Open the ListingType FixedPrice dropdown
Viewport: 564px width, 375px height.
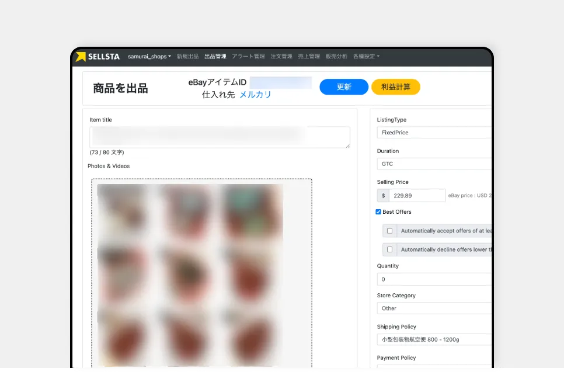click(x=434, y=133)
